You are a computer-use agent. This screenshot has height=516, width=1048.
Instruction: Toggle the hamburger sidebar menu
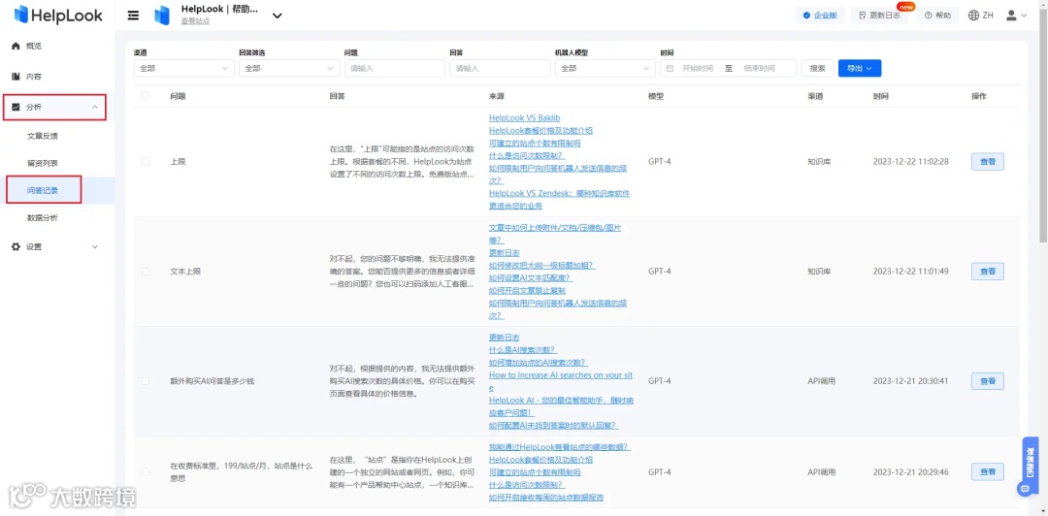(134, 16)
